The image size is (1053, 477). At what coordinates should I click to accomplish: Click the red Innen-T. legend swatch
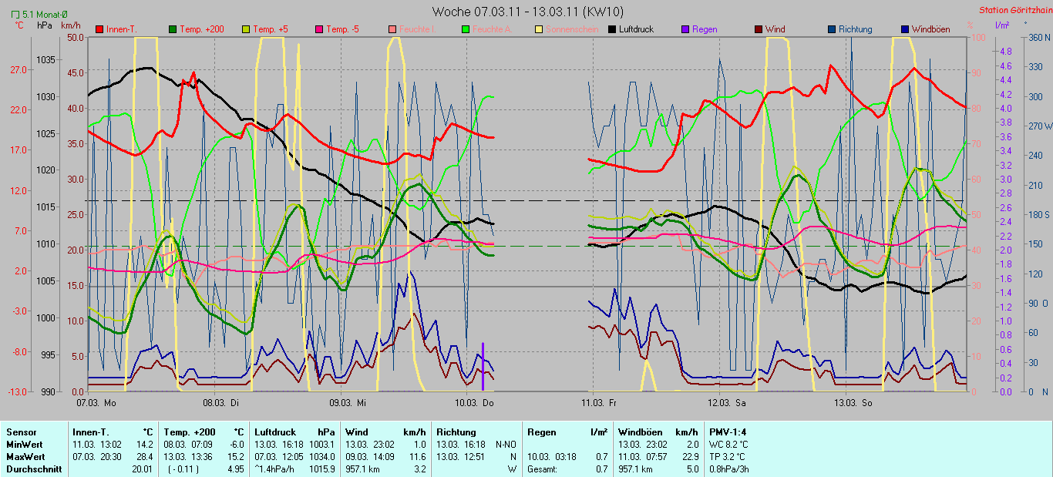click(100, 29)
